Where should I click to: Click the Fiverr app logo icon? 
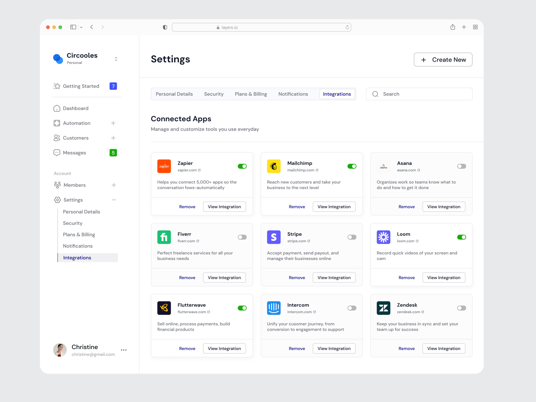pyautogui.click(x=164, y=237)
